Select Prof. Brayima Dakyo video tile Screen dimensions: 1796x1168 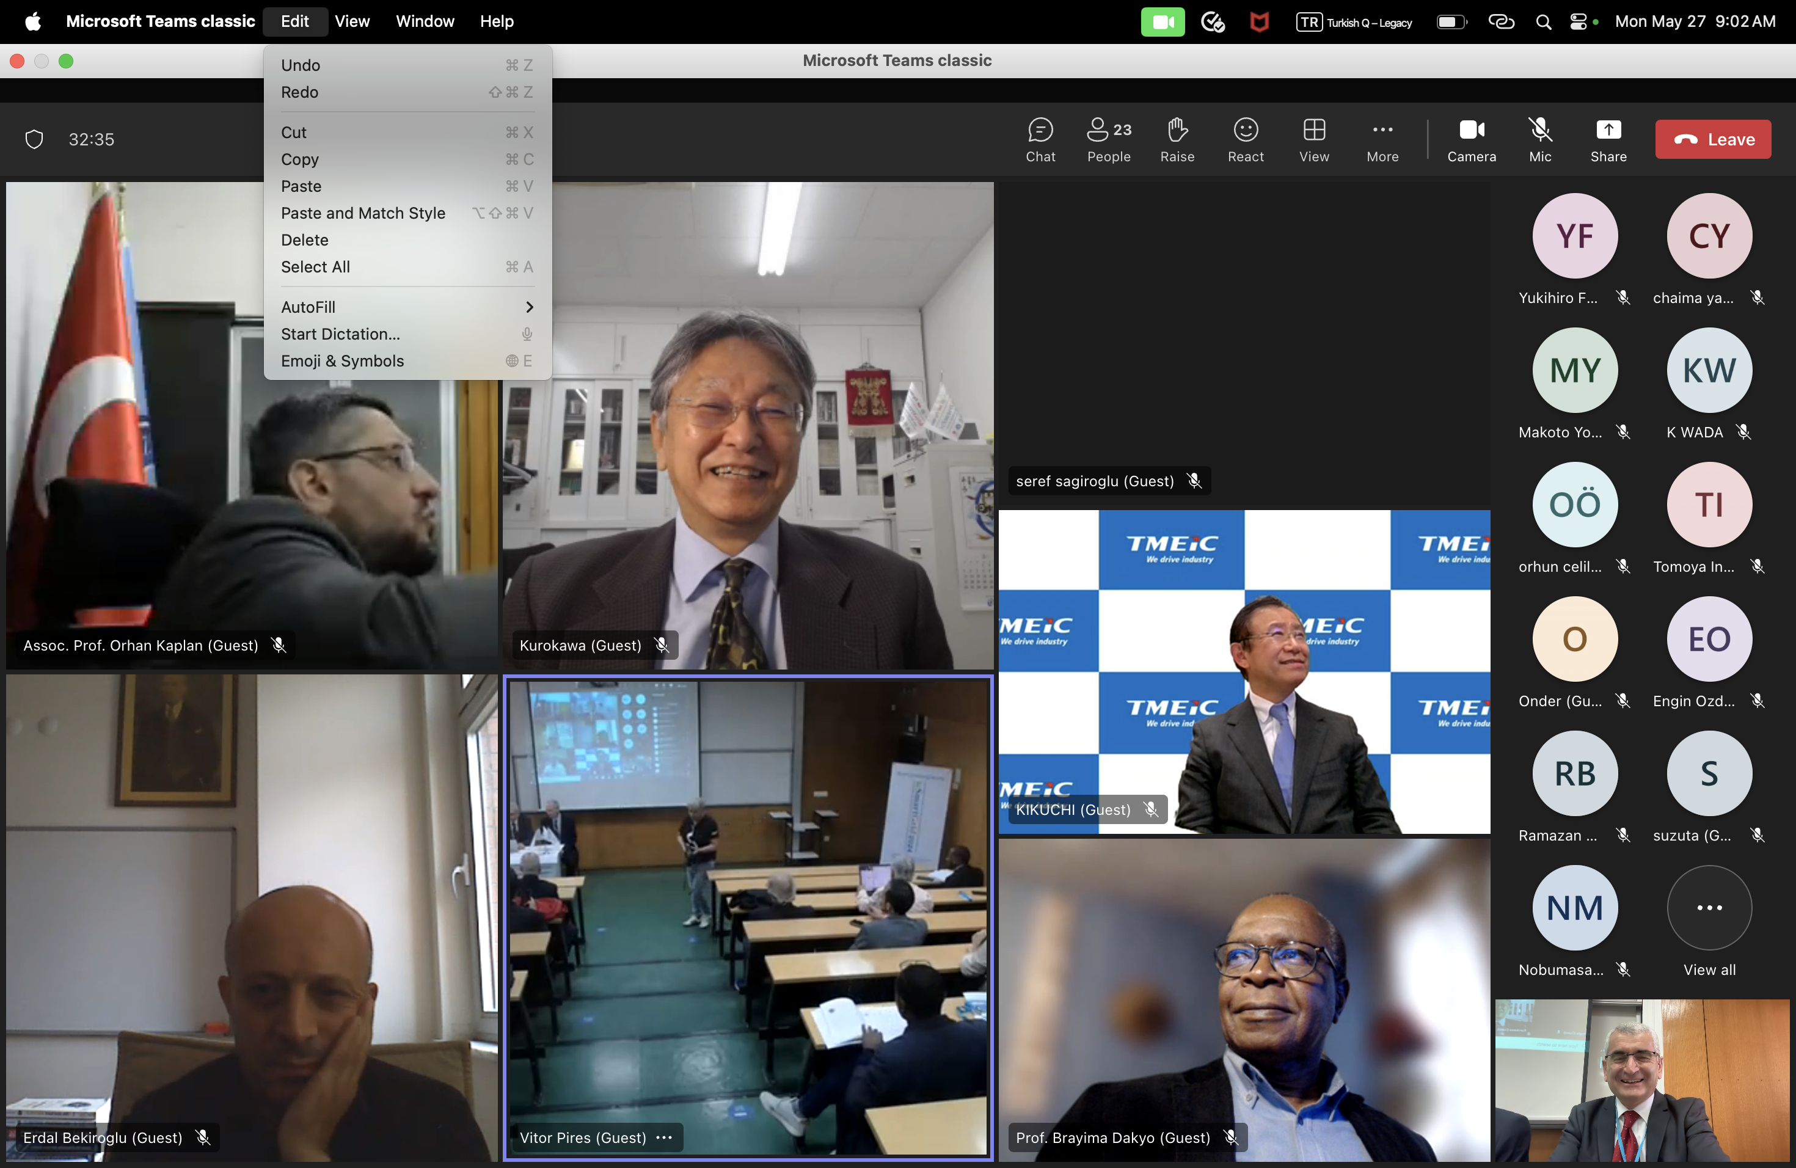(1244, 1000)
